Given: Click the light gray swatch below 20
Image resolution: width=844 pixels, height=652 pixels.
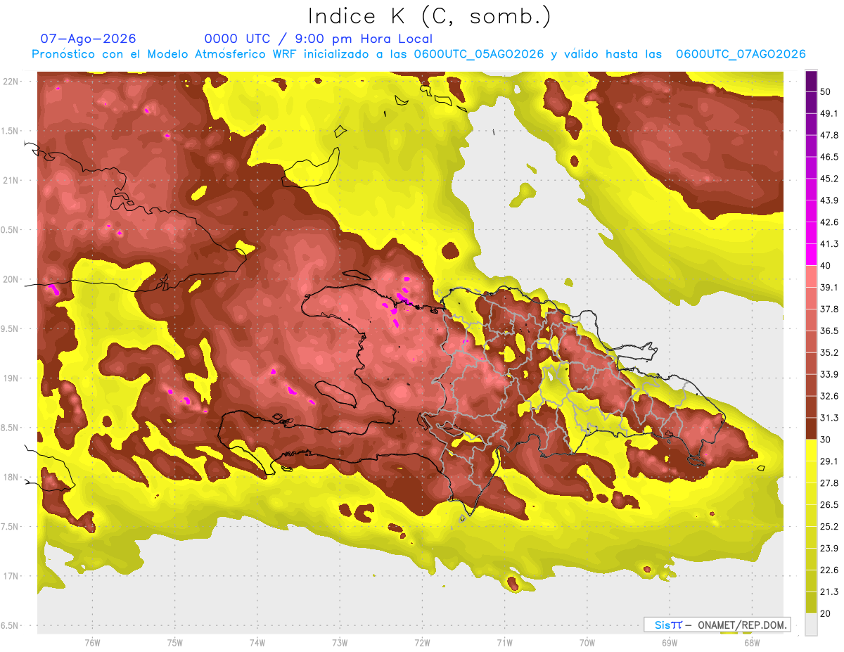Looking at the screenshot, I should coord(811,624).
